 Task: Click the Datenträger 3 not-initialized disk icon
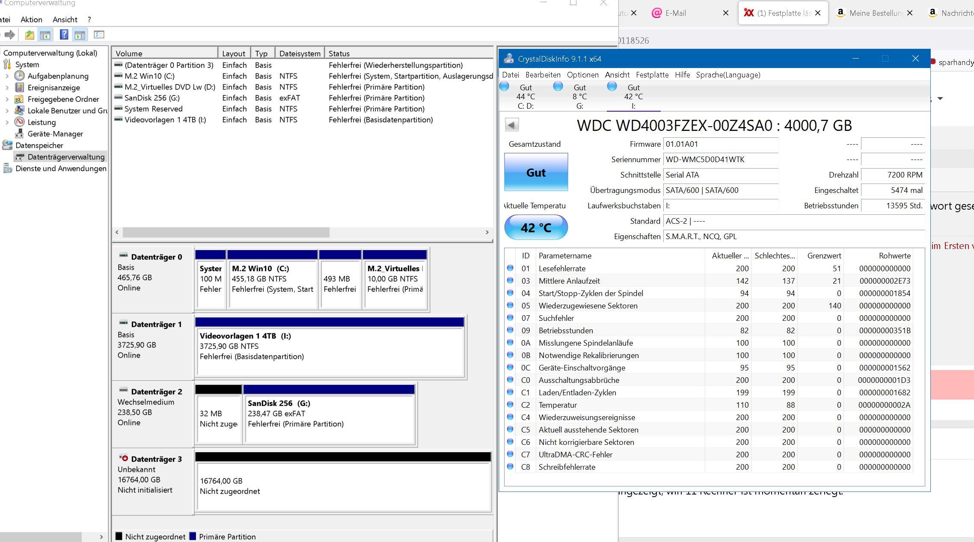click(123, 458)
